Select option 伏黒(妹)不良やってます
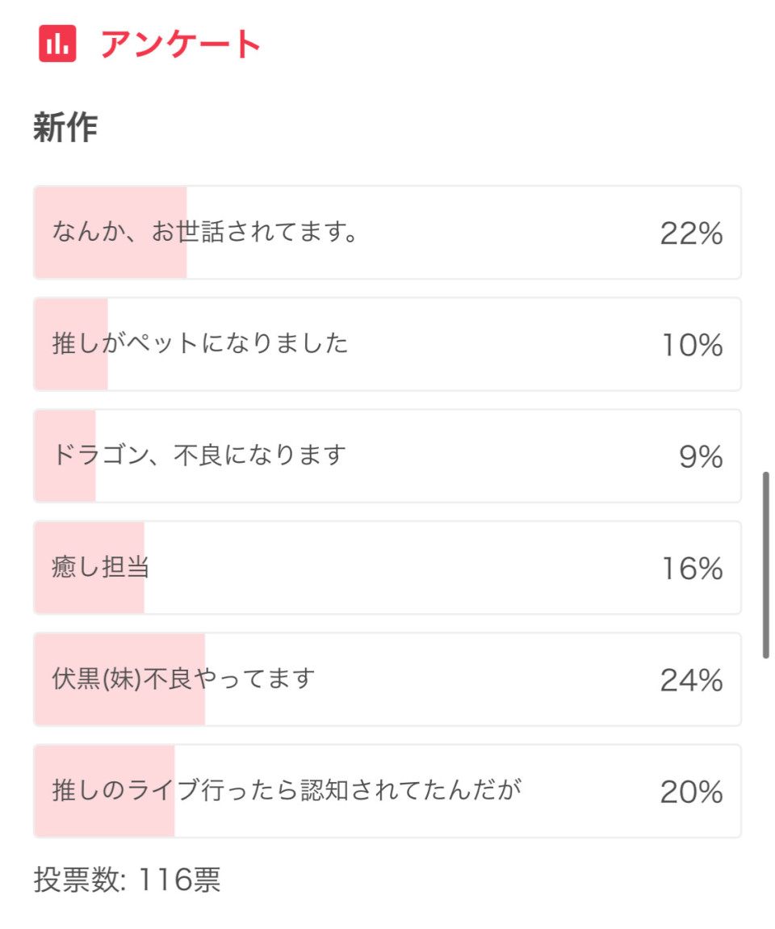Image resolution: width=775 pixels, height=929 pixels. [x=387, y=679]
